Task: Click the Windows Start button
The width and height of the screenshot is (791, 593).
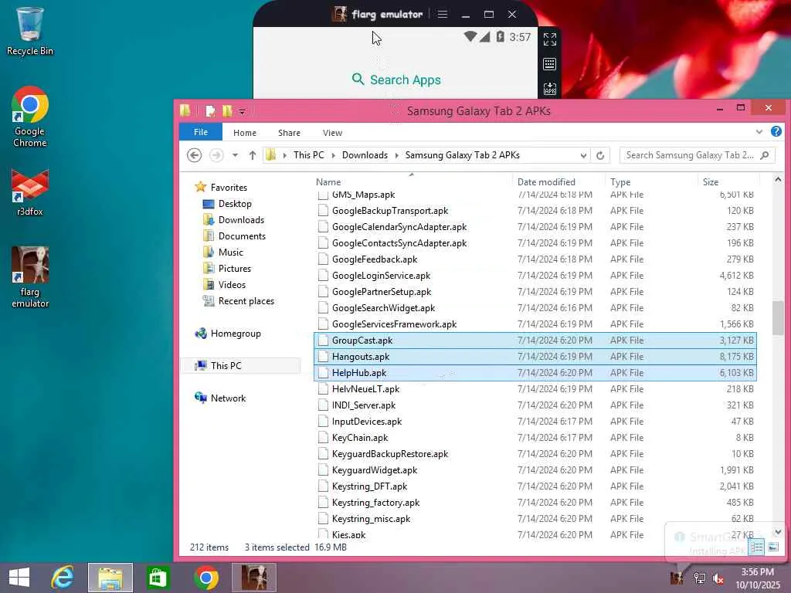Action: tap(19, 578)
